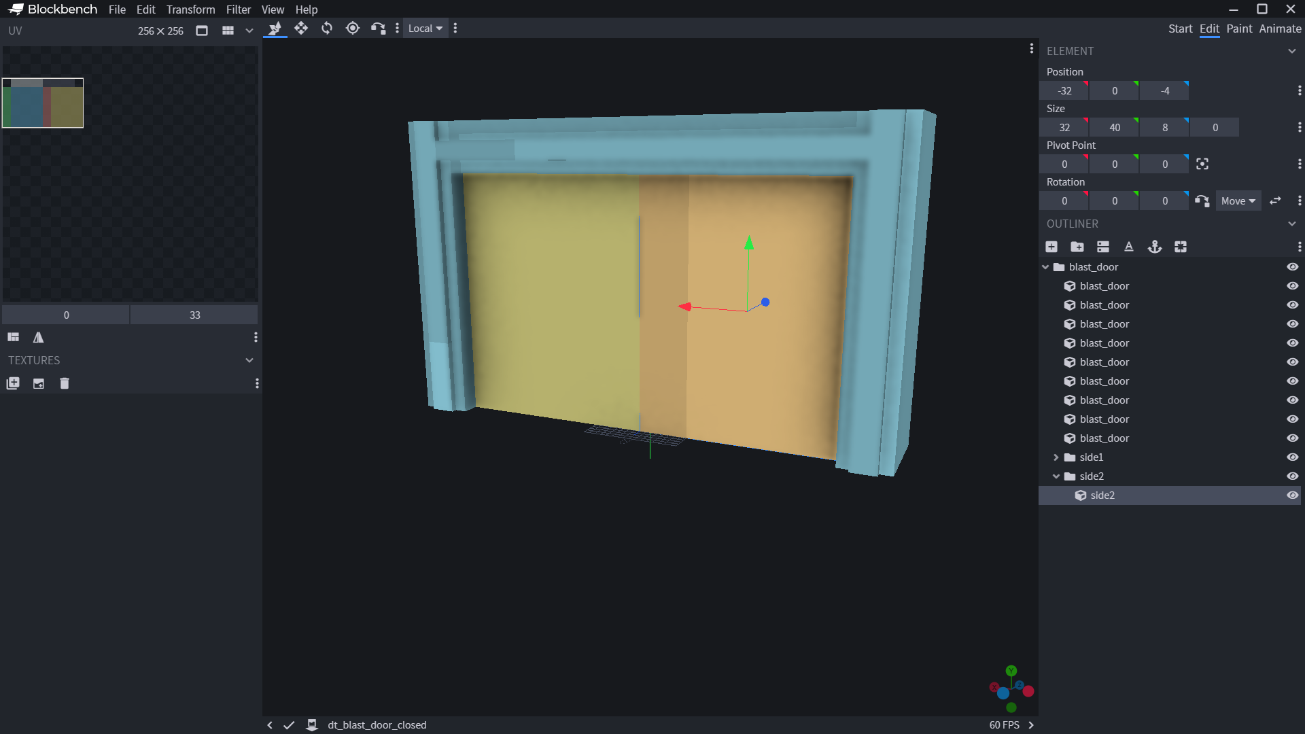Screen dimensions: 1305x734
Task: Expand the side1 folder
Action: (x=1056, y=457)
